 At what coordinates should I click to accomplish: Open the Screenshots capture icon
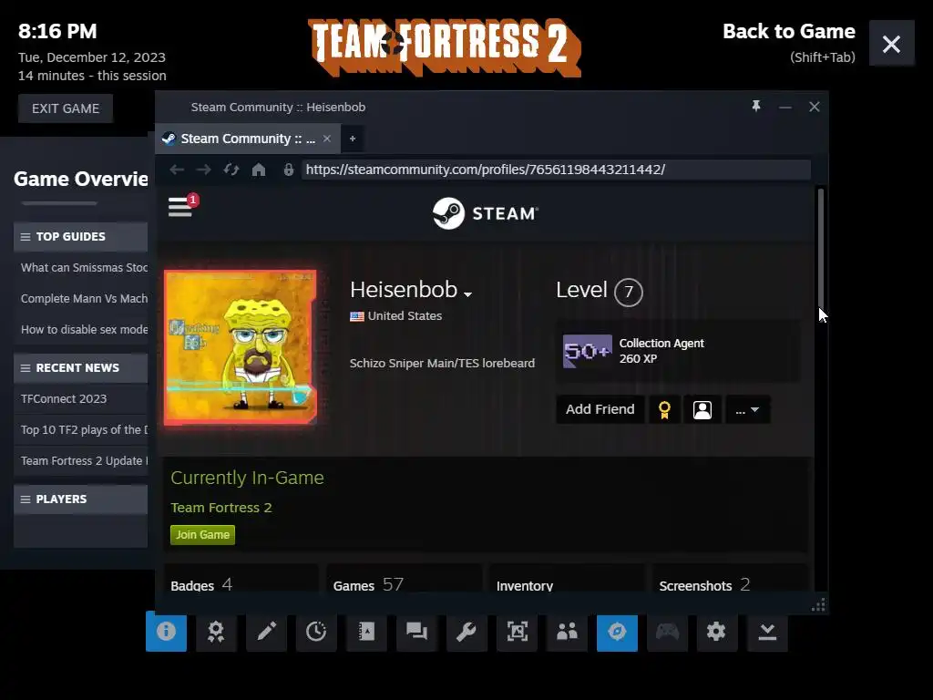coord(518,632)
